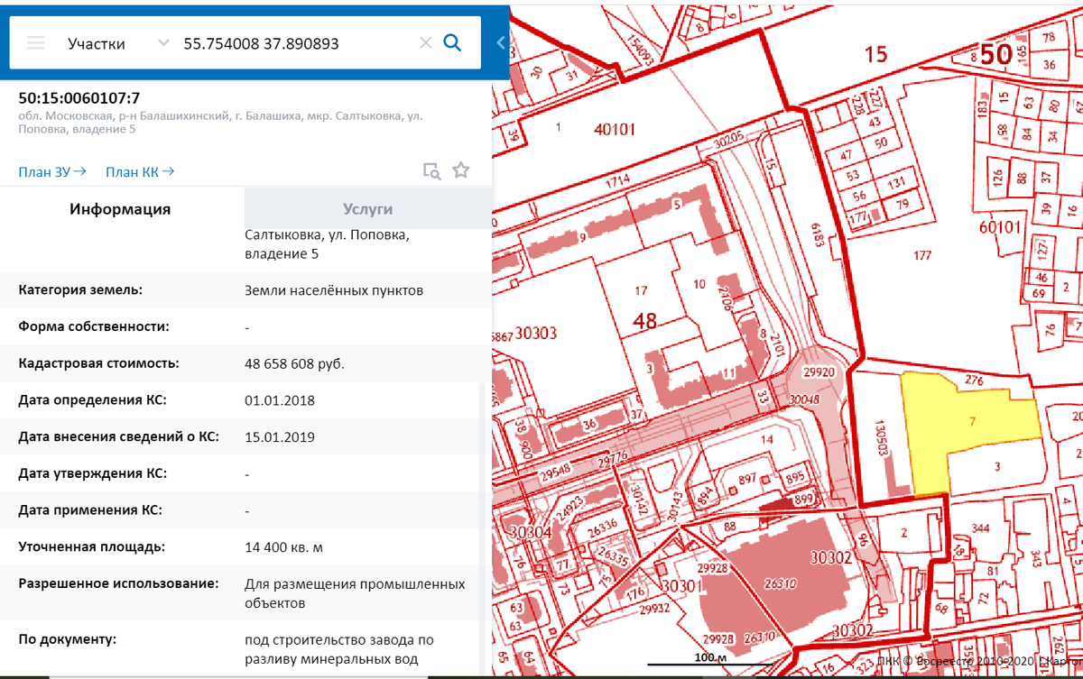
Task: Open the hamburger menu in search bar
Action: point(36,42)
